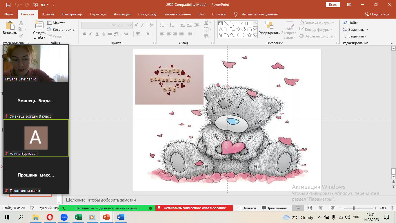
Task: Toggle italic К formatting
Action: pyautogui.click(x=90, y=34)
